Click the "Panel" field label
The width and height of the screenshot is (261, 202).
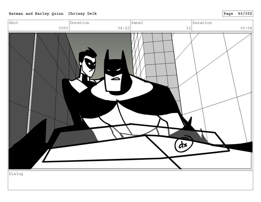point(137,23)
